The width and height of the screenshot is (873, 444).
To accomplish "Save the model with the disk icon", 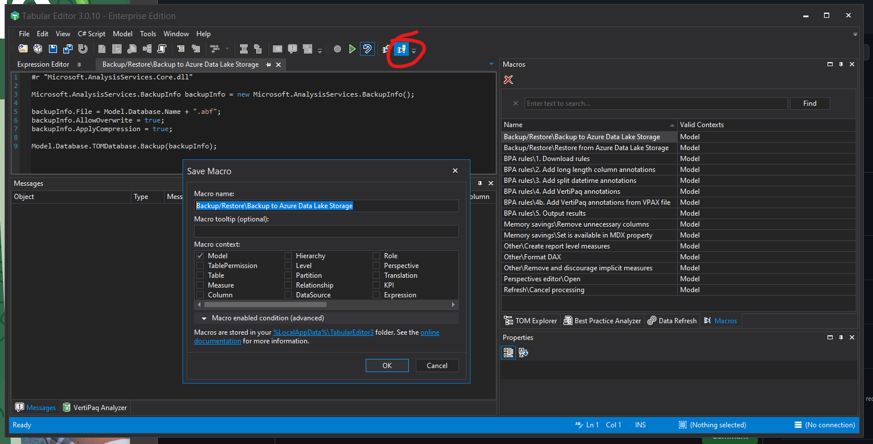I will click(x=52, y=49).
